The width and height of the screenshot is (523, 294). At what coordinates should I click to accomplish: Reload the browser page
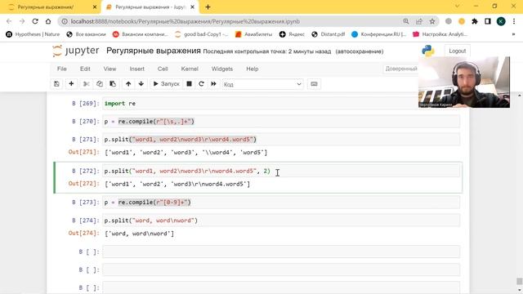click(x=35, y=21)
